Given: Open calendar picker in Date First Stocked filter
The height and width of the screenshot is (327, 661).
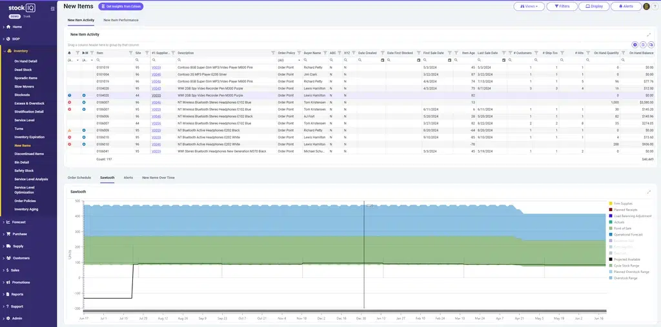Looking at the screenshot, I should [418, 60].
